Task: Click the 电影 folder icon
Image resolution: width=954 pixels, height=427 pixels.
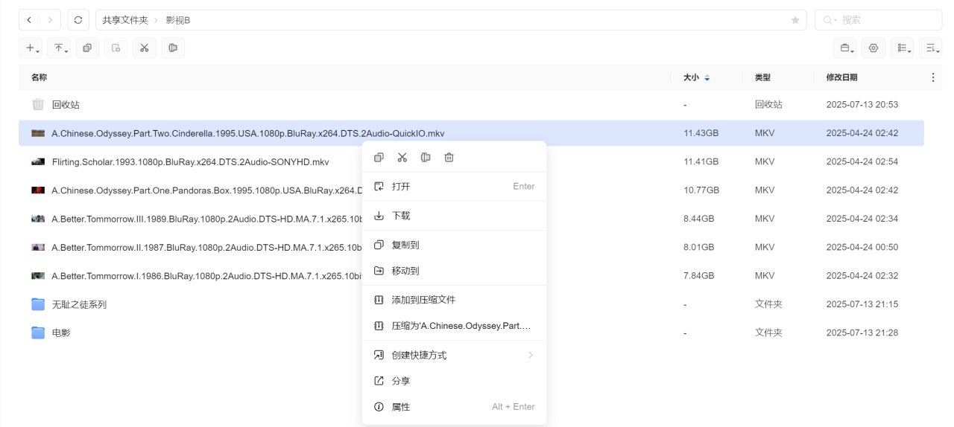Action: 38,333
